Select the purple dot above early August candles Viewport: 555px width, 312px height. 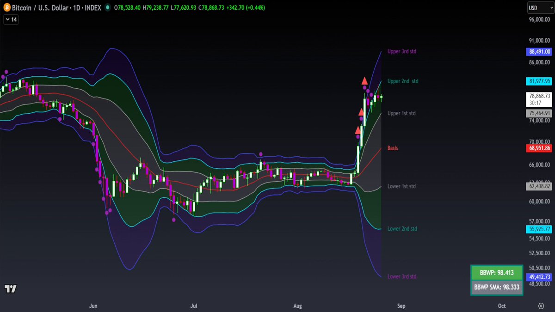pyautogui.click(x=261, y=154)
